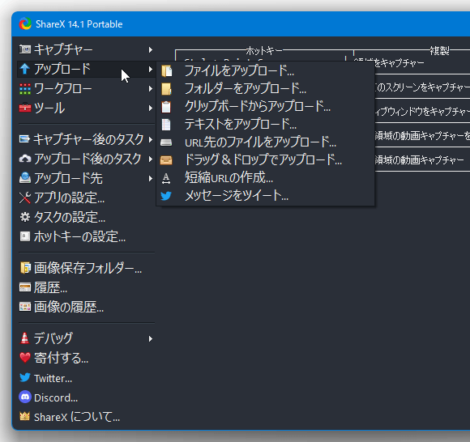The image size is (470, 442).
Task: Open ホットキーの設定... dialog
Action: (x=87, y=236)
